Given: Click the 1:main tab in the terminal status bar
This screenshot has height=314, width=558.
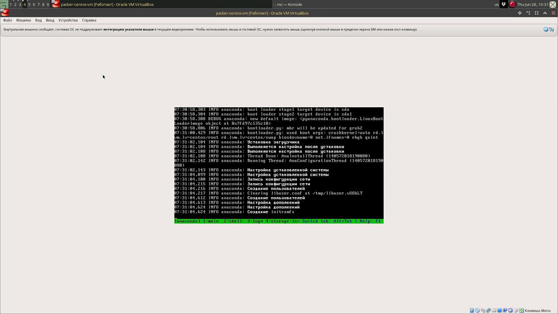Looking at the screenshot, I should pyautogui.click(x=211, y=221).
